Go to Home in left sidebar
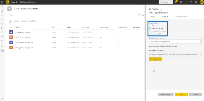The height and width of the screenshot is (101, 204). coord(2,11)
